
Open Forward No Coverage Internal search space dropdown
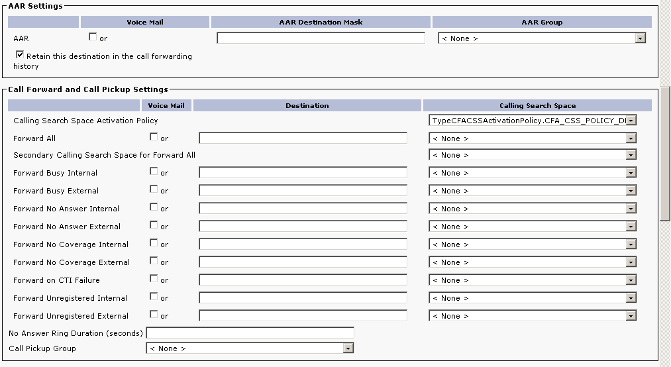tap(533, 244)
